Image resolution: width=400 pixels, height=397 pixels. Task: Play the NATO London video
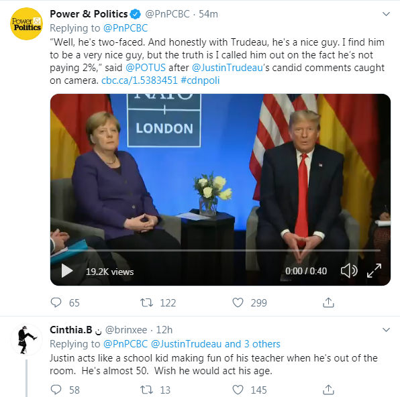pos(67,271)
